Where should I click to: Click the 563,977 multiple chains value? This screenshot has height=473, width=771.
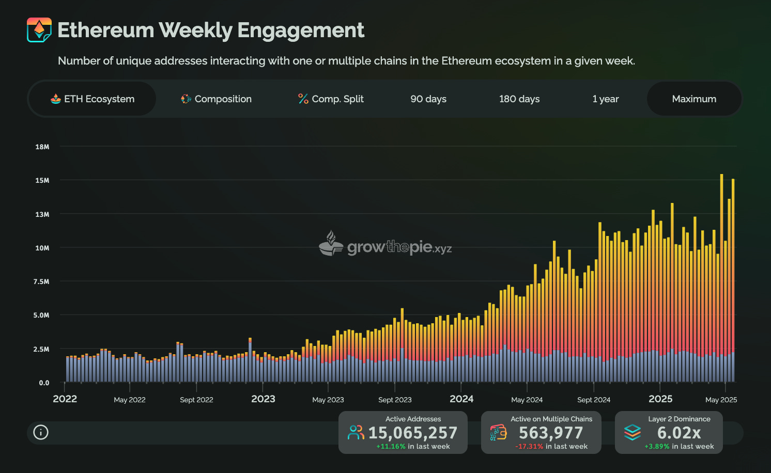click(551, 433)
